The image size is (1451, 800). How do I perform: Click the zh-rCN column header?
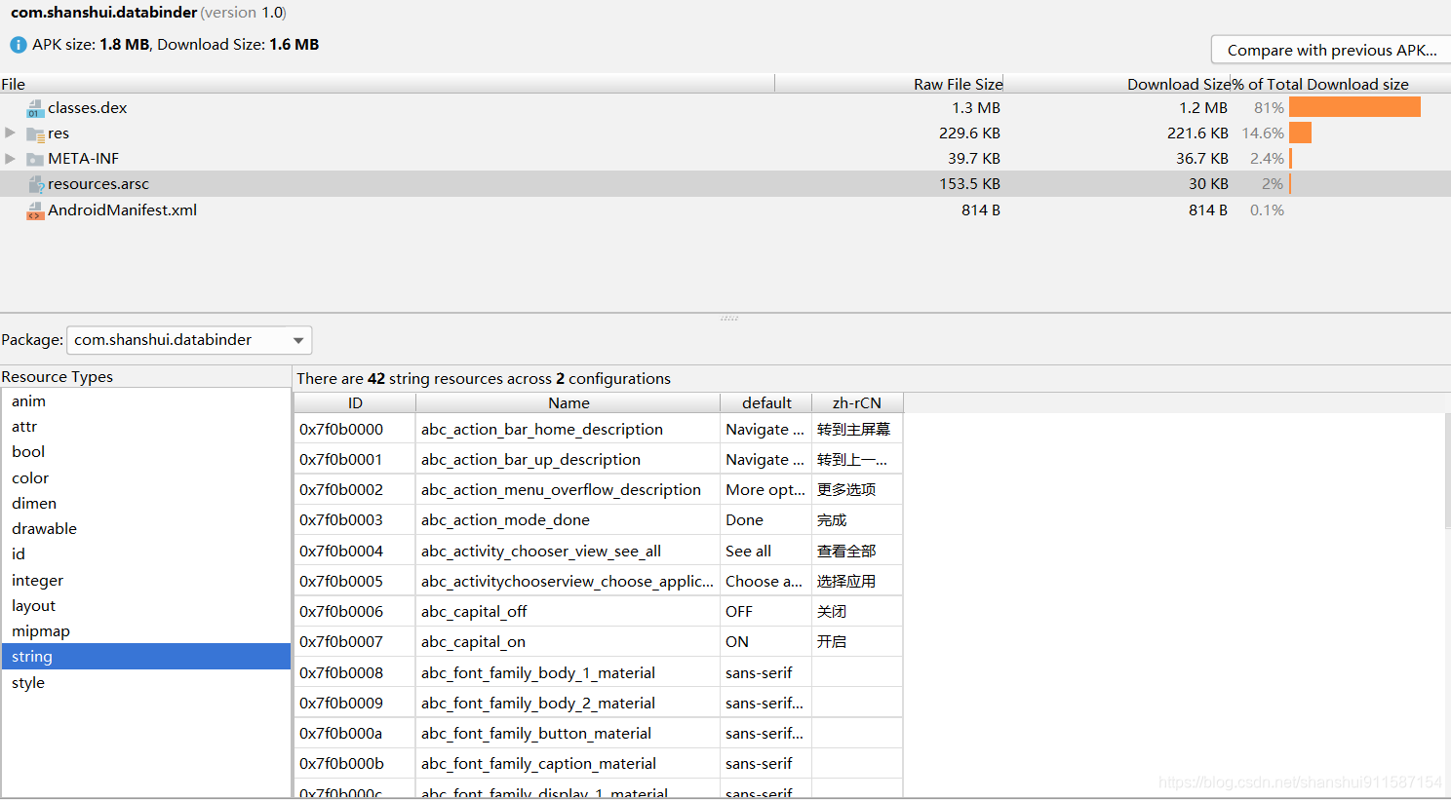coord(857,403)
